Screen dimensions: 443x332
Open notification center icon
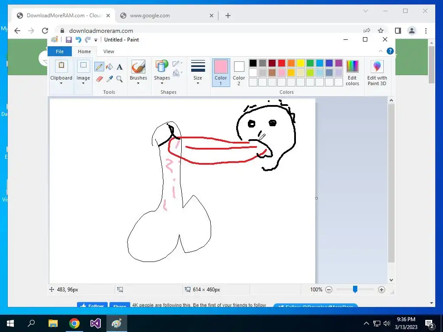(430, 324)
